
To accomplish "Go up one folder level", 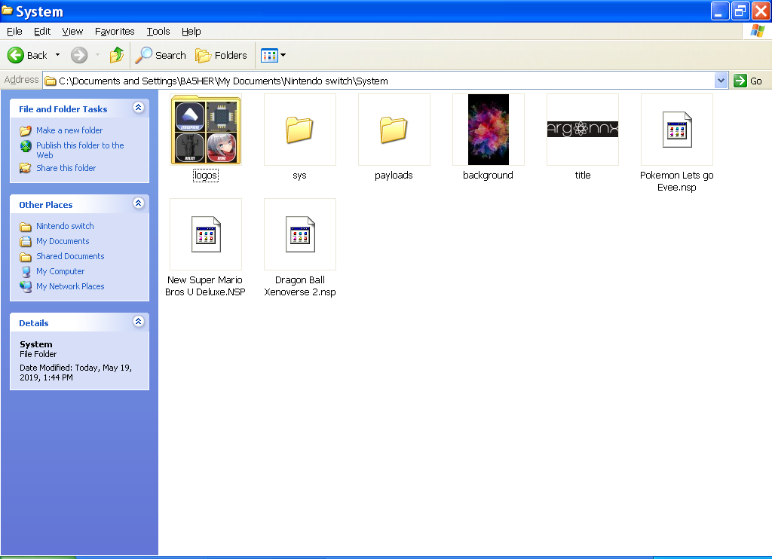I will [117, 55].
